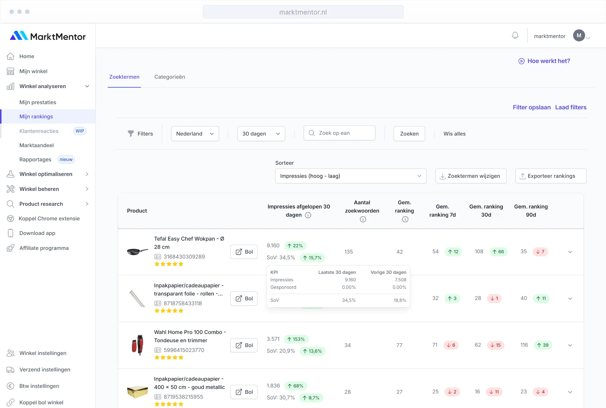Click the Filters funnel icon

coord(130,134)
